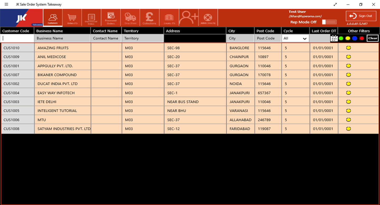Viewport: 380px width, 205px height.
Task: Open the Cycle filter dropdown
Action: click(x=295, y=38)
